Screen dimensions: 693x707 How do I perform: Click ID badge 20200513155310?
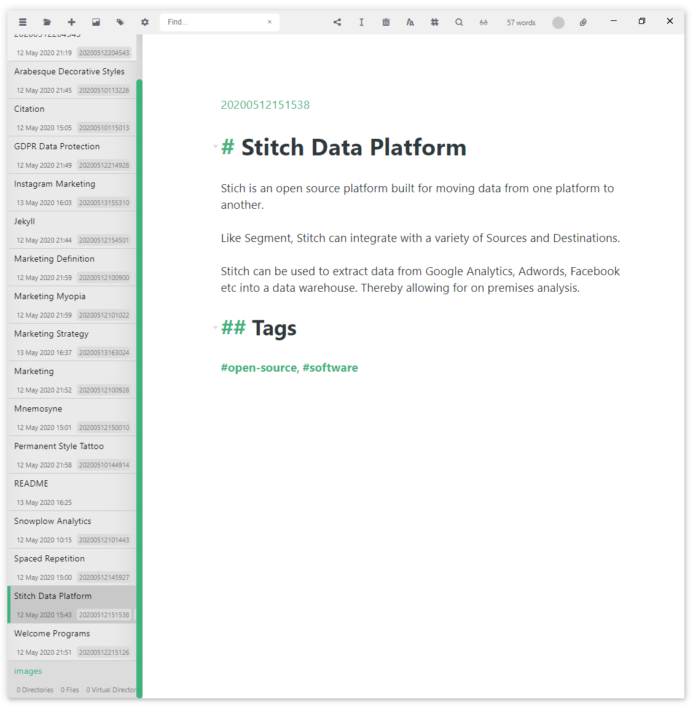[x=104, y=203]
